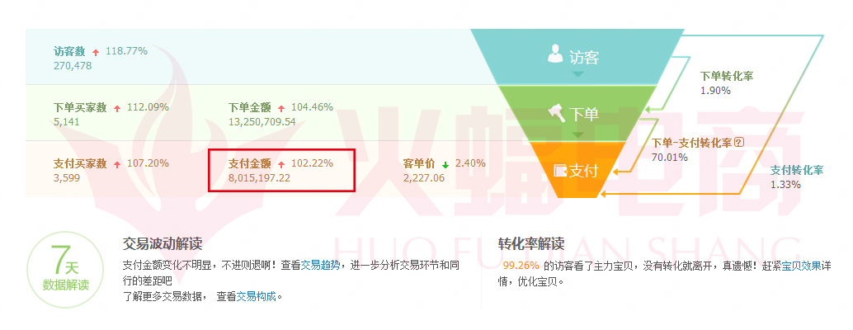Click red up arrow beside 下单金额
853x330 pixels.
(x=281, y=108)
